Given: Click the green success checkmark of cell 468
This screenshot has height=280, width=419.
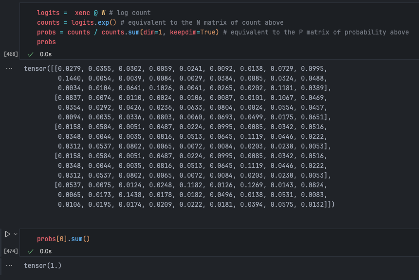Looking at the screenshot, I should pyautogui.click(x=30, y=54).
